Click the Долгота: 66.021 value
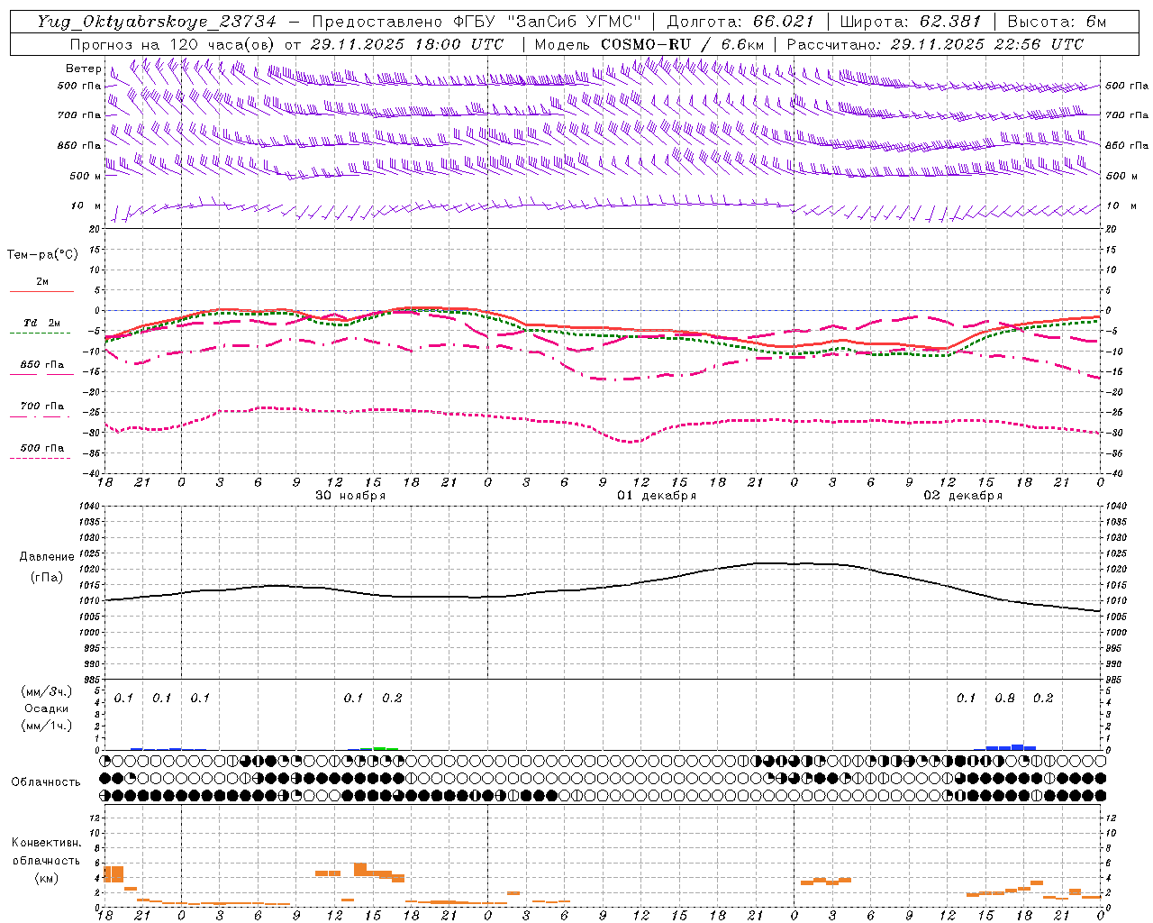 point(740,22)
